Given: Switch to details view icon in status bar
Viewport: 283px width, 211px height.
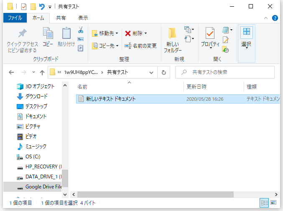Looking at the screenshot, I should [x=264, y=203].
